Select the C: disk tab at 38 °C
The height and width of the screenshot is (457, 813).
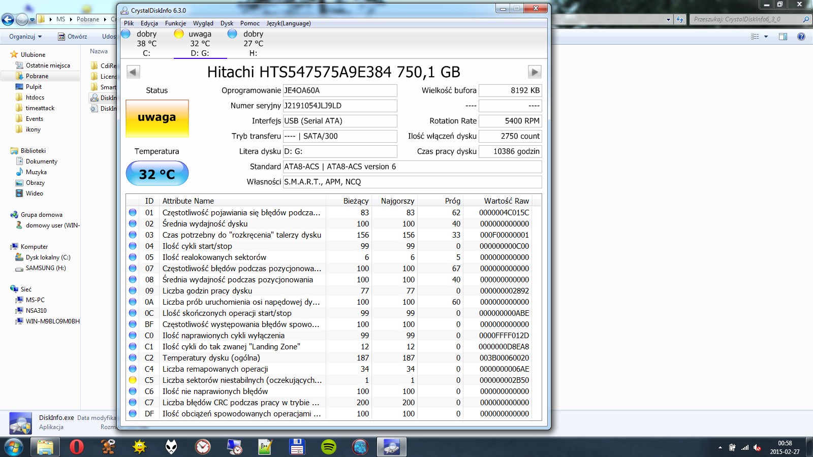click(146, 43)
